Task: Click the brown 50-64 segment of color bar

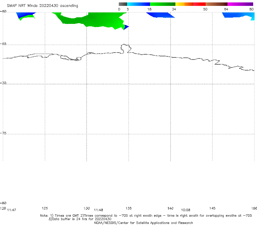Action: 216,4
